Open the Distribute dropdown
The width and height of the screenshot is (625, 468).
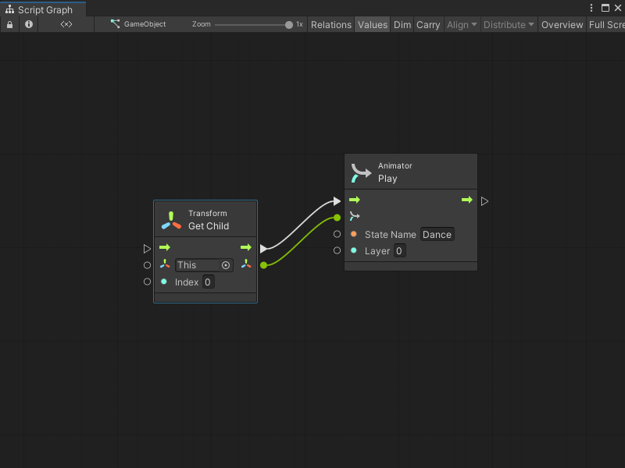509,24
